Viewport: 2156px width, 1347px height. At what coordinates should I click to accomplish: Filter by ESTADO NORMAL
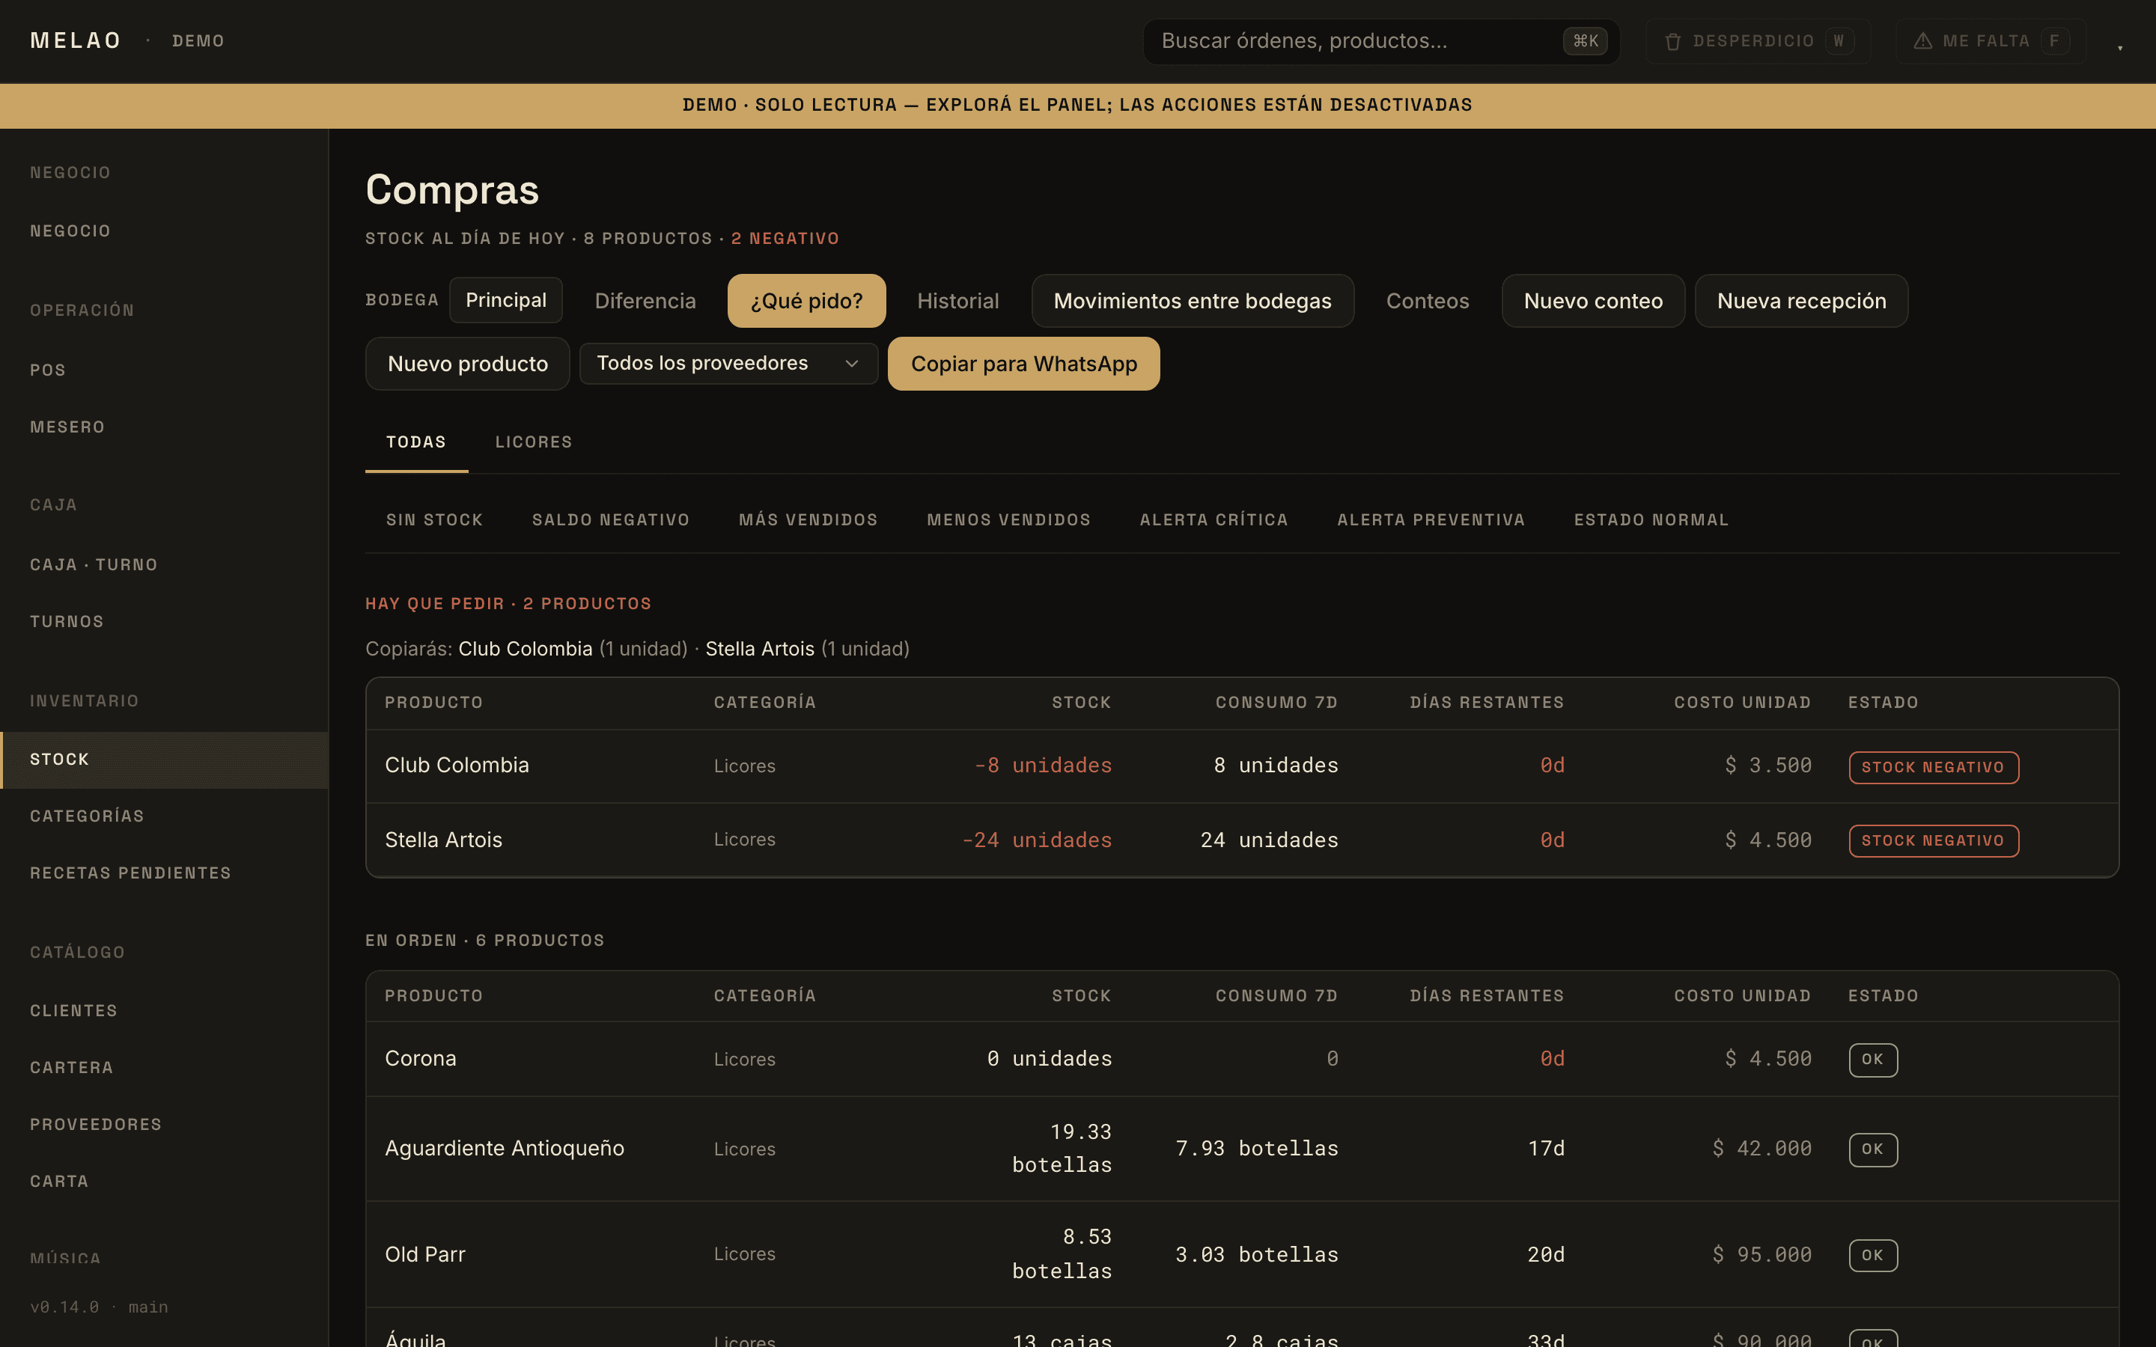(1651, 519)
